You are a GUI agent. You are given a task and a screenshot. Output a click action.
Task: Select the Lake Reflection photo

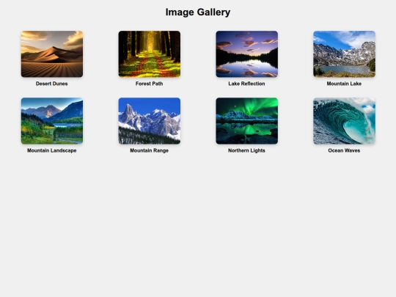tap(246, 54)
